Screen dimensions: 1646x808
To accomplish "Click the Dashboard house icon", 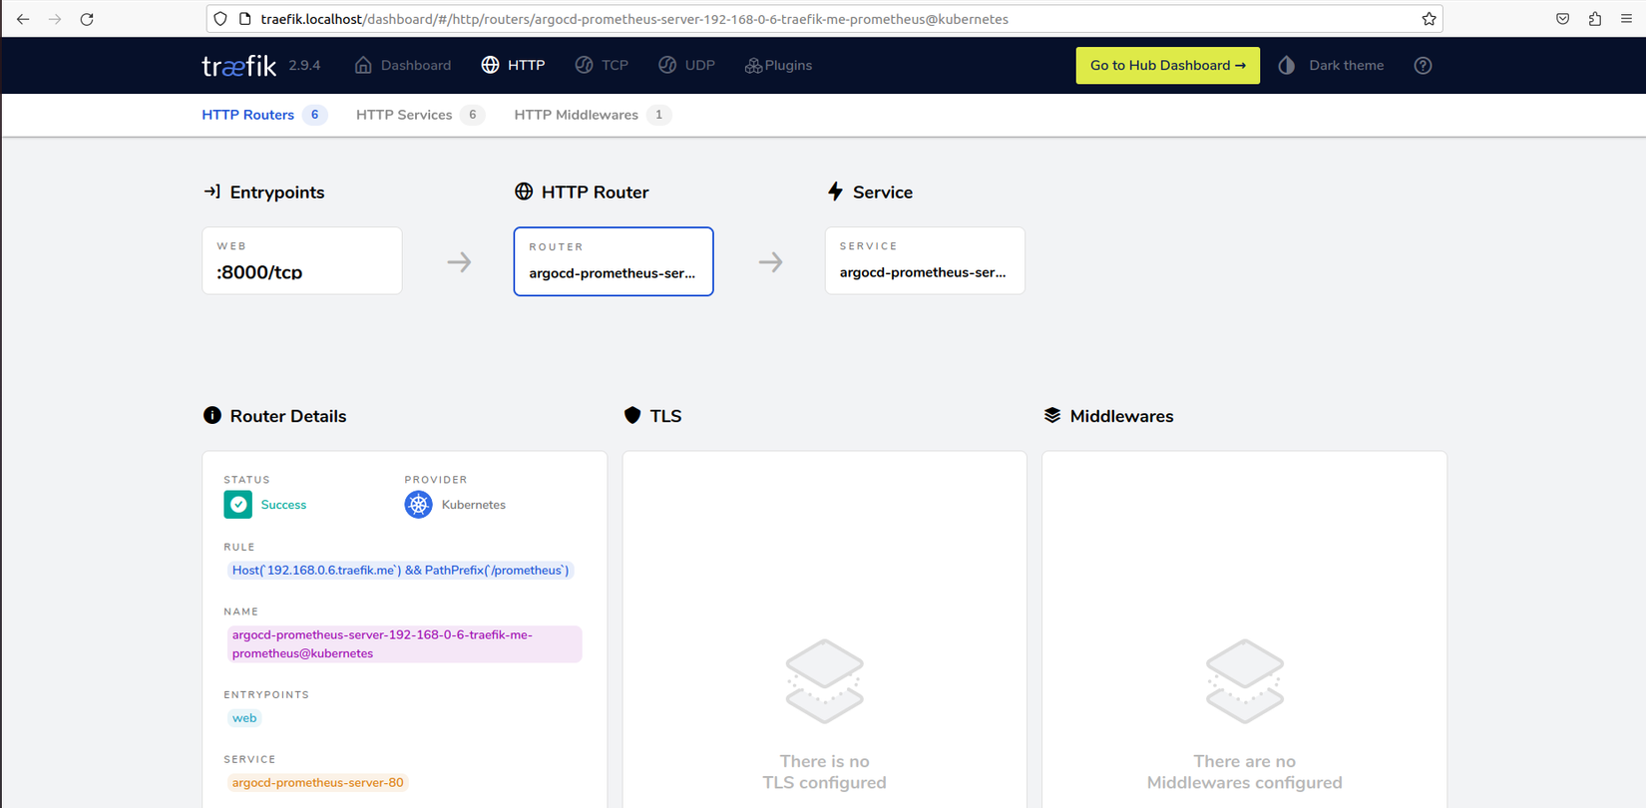I will tap(363, 65).
